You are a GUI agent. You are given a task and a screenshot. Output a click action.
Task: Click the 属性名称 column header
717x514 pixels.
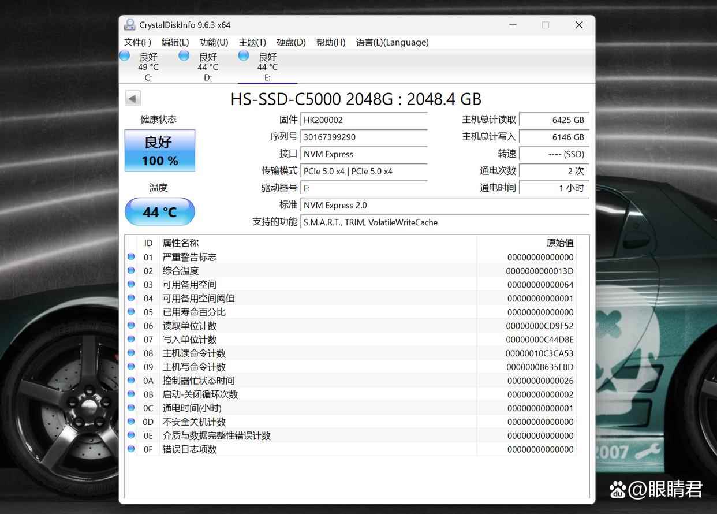coord(181,243)
